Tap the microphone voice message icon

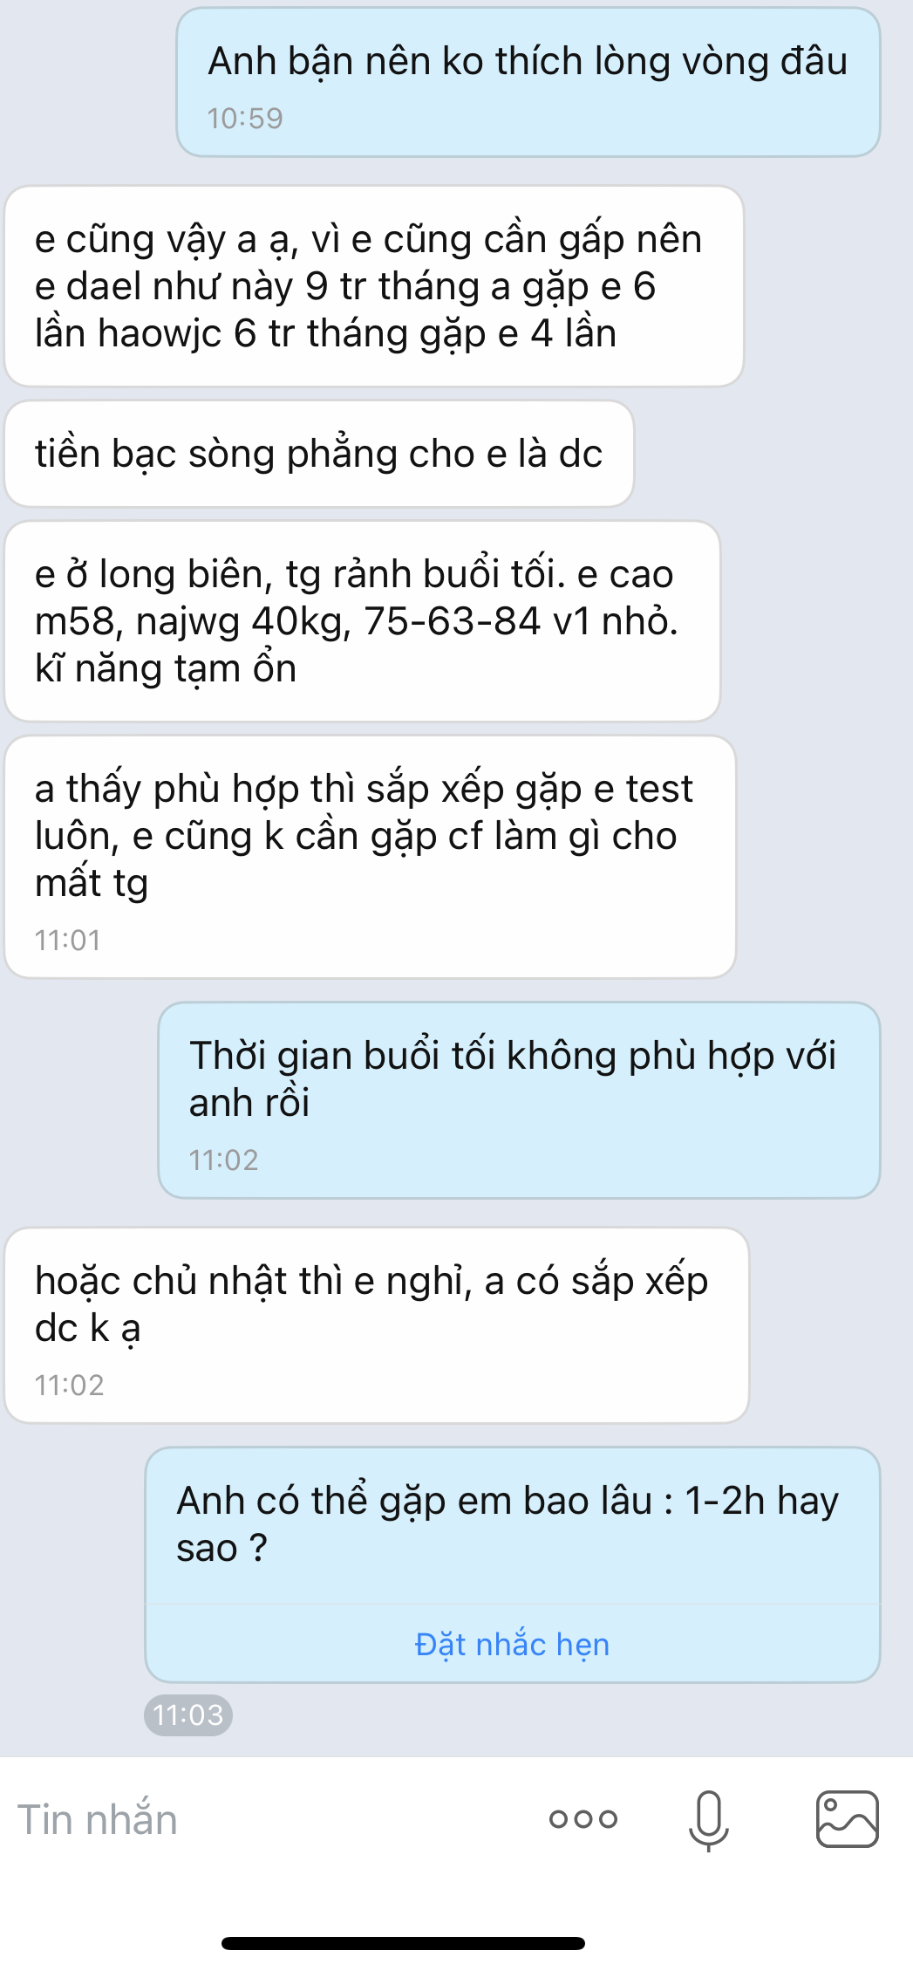(709, 1820)
